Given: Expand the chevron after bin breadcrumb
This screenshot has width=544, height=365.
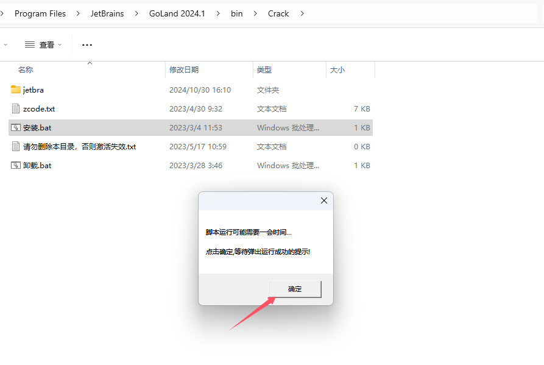Looking at the screenshot, I should point(255,13).
